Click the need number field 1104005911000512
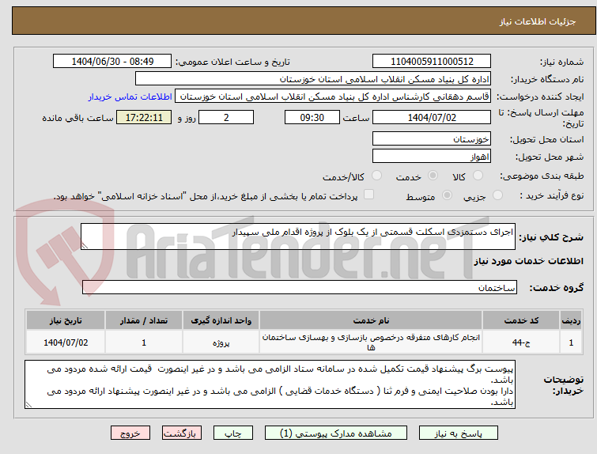Image resolution: width=597 pixels, height=454 pixels. [432, 62]
